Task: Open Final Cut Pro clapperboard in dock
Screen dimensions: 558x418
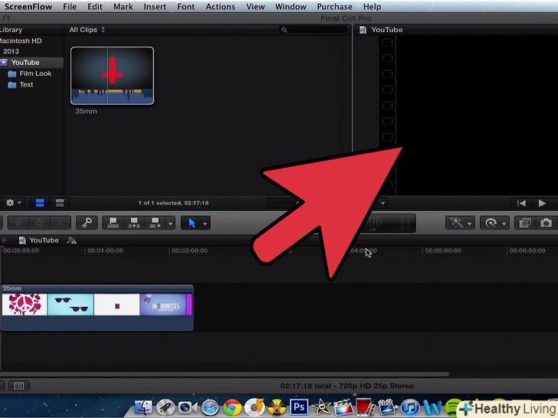Action: [x=343, y=407]
